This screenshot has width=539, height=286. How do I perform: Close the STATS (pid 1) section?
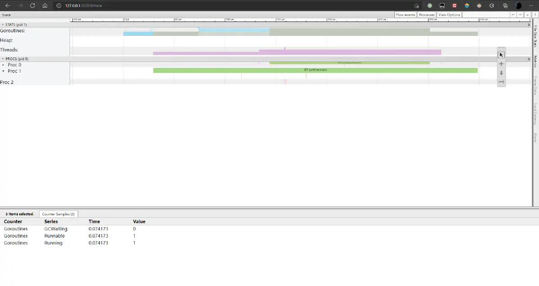tap(529, 25)
